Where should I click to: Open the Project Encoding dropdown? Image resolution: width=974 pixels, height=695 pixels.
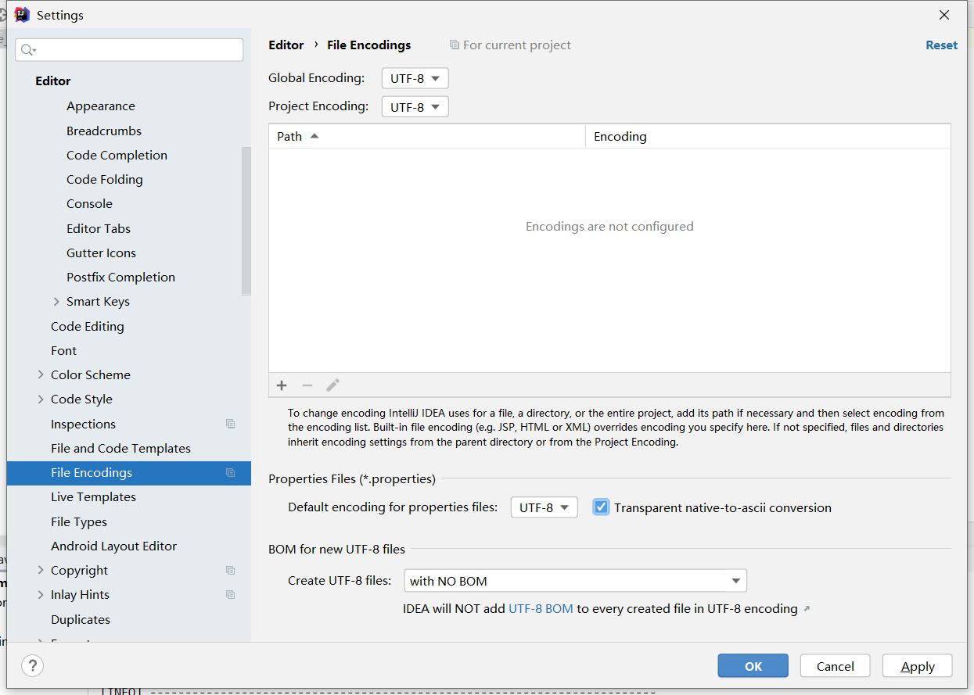[415, 106]
